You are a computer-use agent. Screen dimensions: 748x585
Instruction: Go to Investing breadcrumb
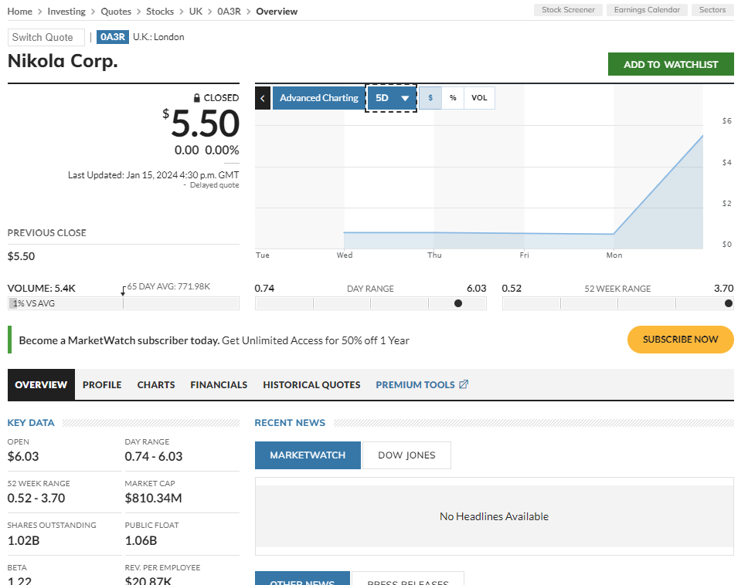point(66,12)
